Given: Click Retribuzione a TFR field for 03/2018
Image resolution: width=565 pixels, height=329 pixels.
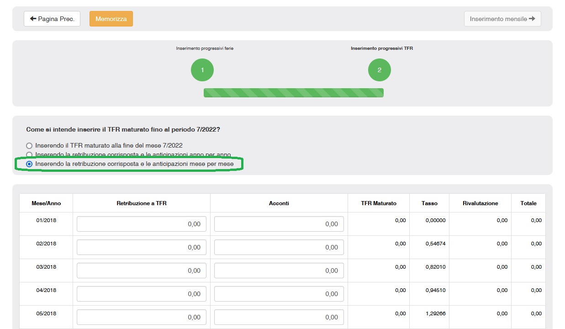Looking at the screenshot, I should tap(142, 271).
